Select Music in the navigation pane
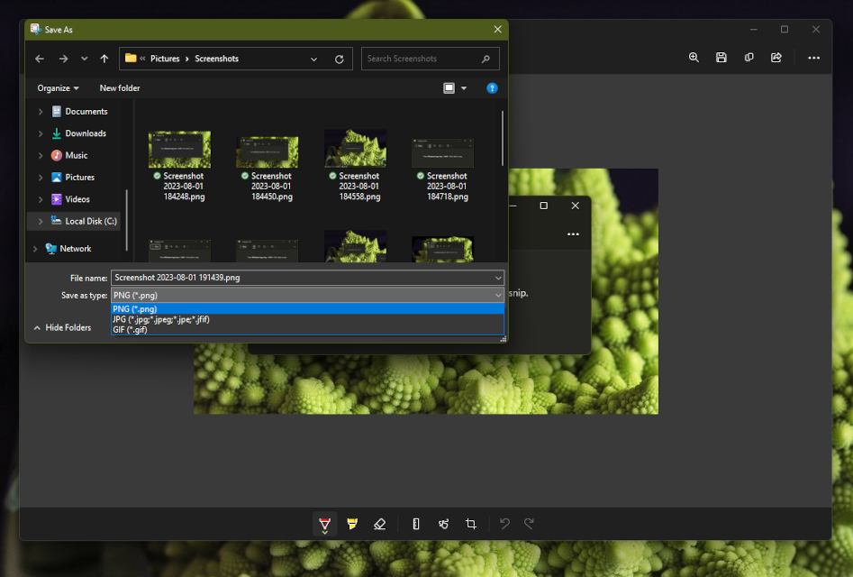Viewport: 853px width, 577px height. click(77, 156)
